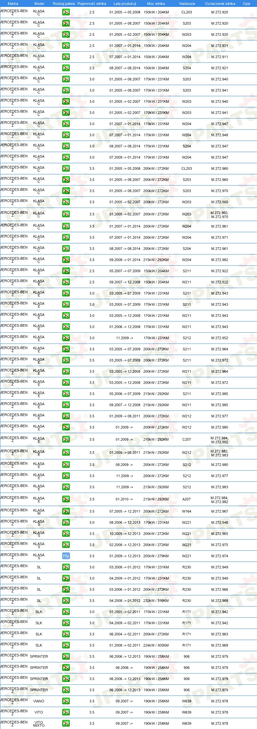Select the petrol icon in the C207 body row
The height and width of the screenshot is (729, 257).
tap(66, 439)
